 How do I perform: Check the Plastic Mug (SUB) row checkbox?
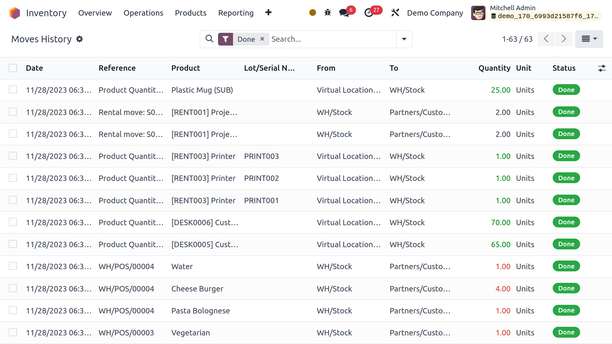tap(13, 90)
